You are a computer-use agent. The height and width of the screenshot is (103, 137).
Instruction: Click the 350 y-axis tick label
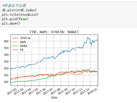(6, 48)
